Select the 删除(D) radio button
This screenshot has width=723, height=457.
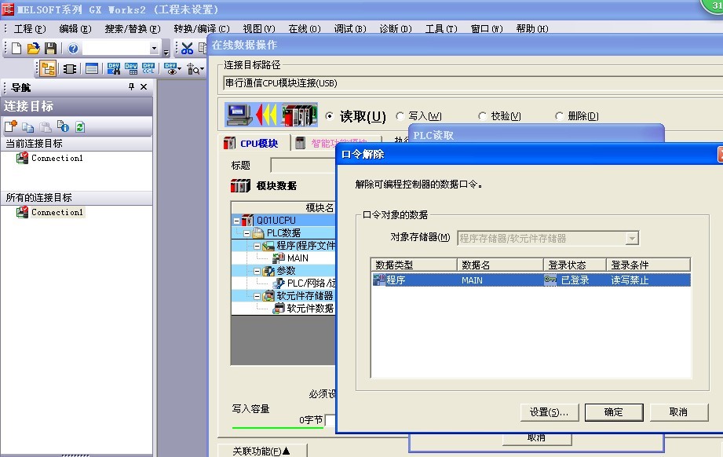point(559,116)
